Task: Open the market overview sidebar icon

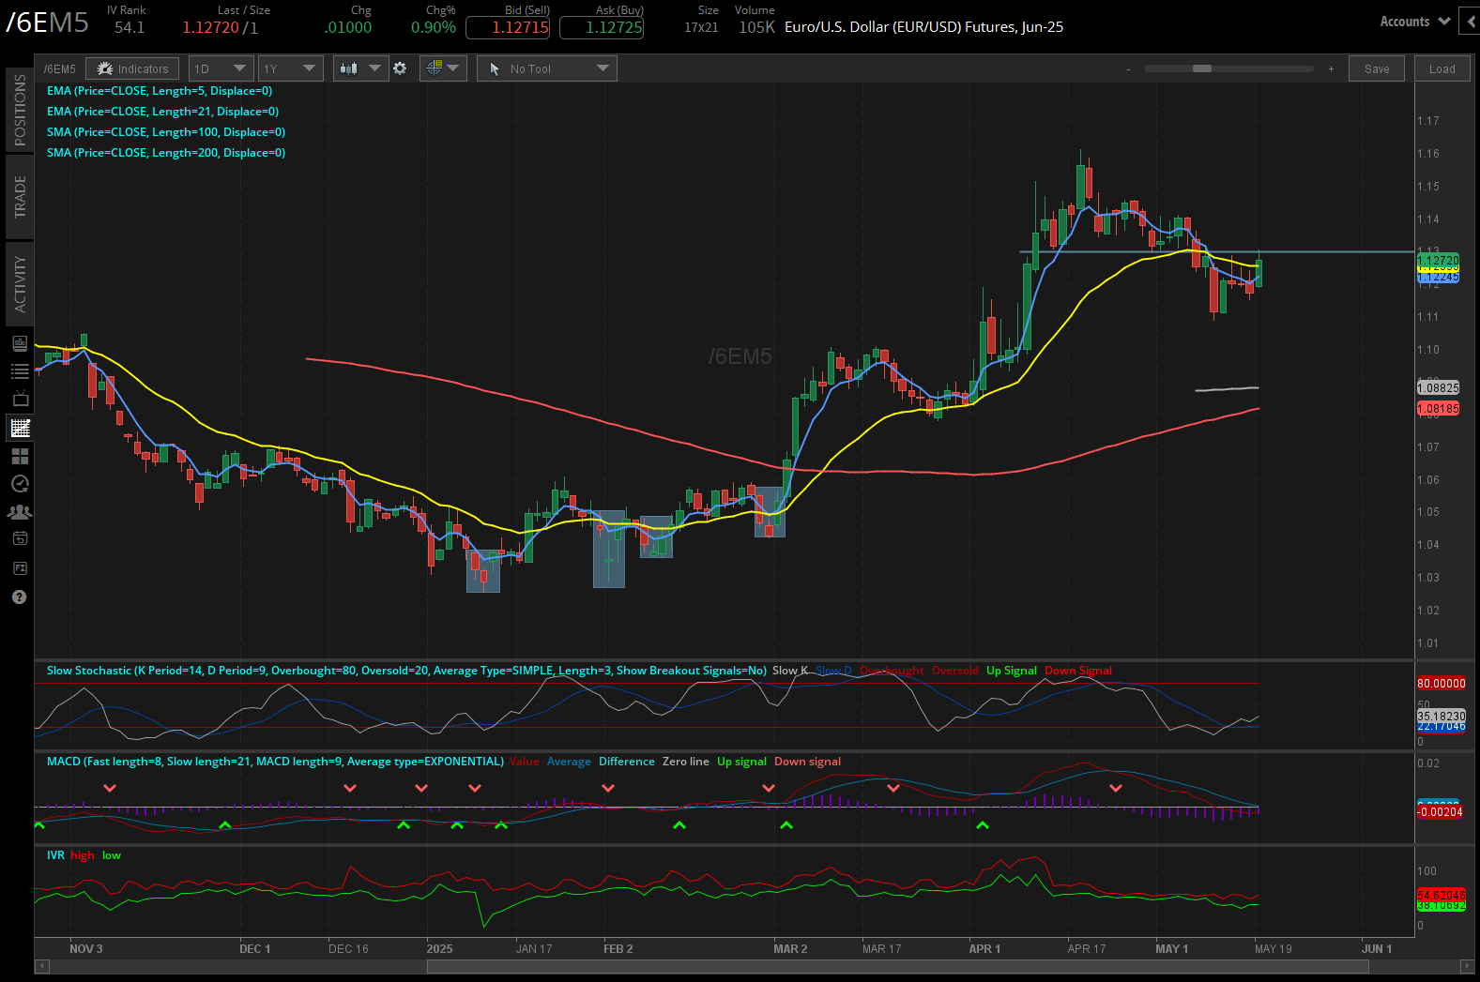Action: 20,343
